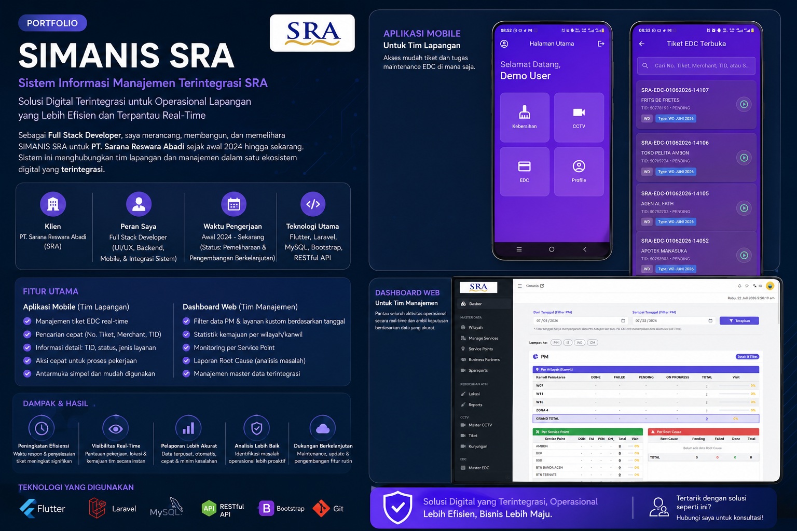Screen dimensions: 797x531
Task: Open the ID language selector in the dashboard header
Action: pos(758,286)
